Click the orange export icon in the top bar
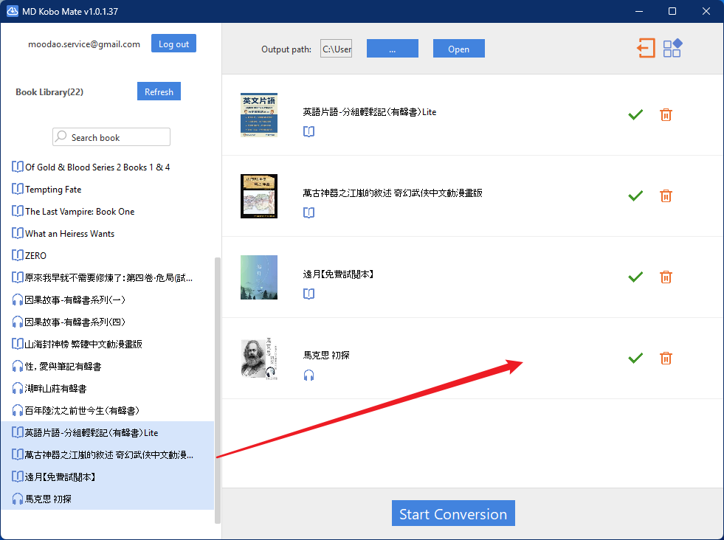 point(646,49)
